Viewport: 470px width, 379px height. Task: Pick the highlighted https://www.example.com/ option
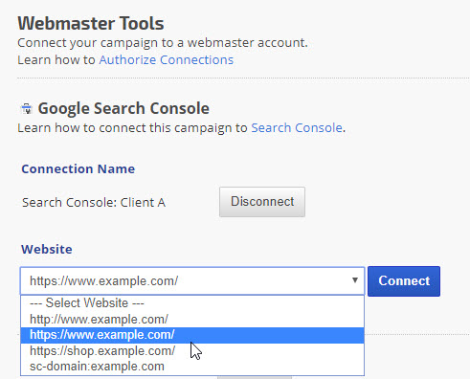pyautogui.click(x=192, y=335)
